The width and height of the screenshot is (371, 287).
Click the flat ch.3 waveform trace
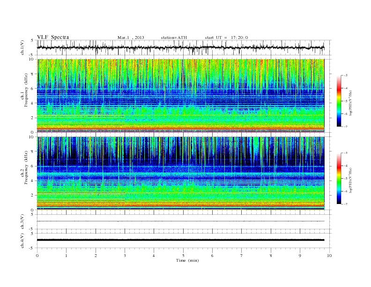pos(180,221)
